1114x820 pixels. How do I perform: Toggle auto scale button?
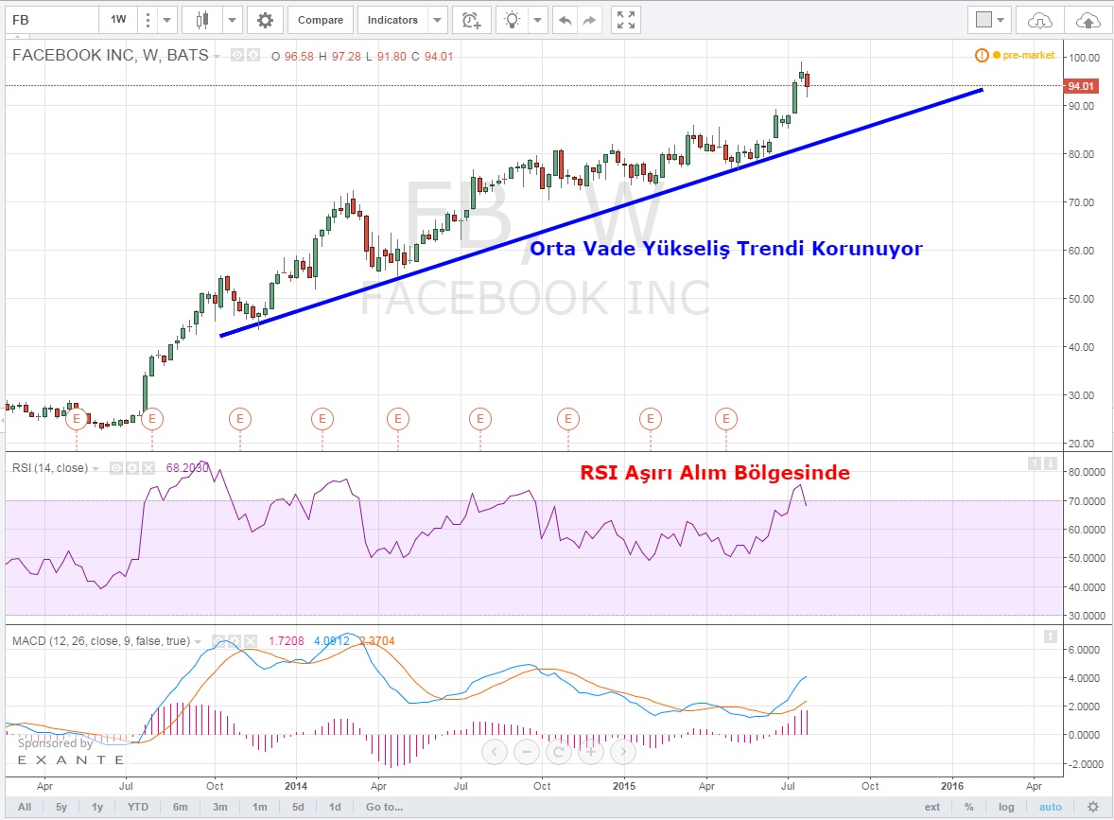coord(1050,807)
